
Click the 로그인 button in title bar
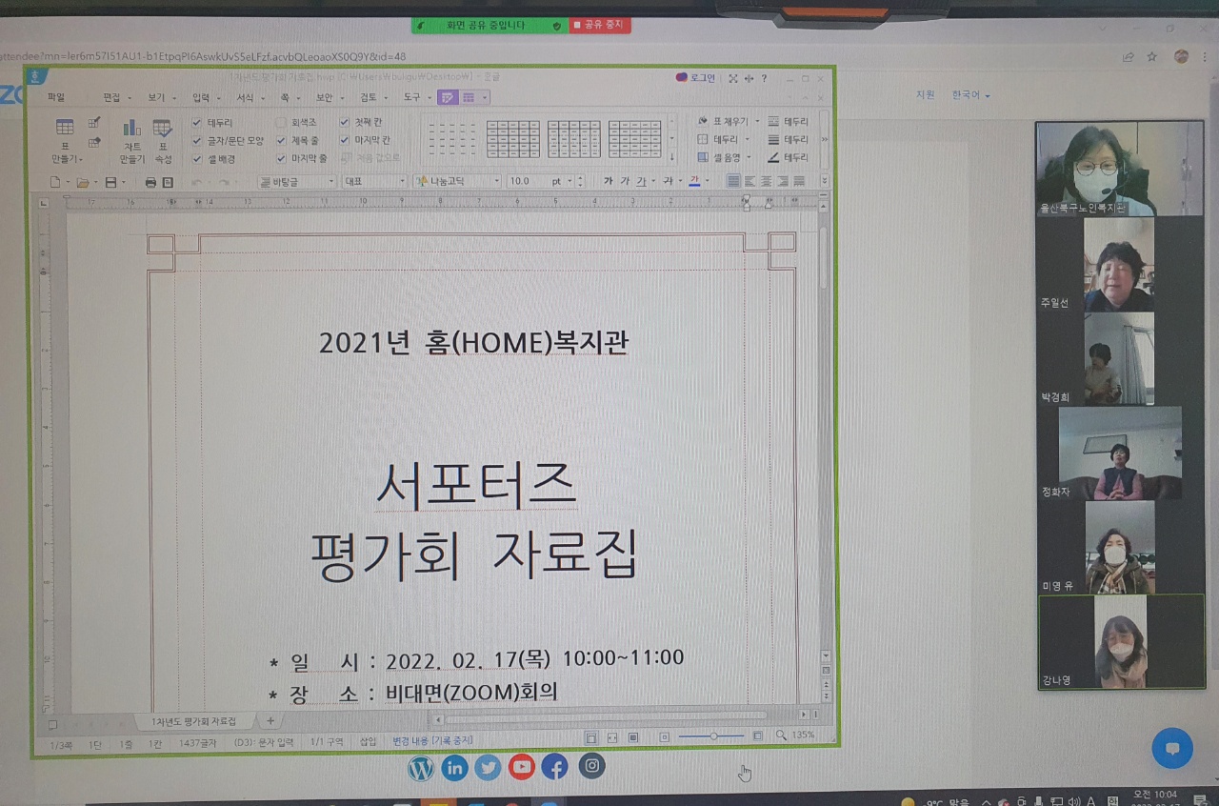pos(695,78)
